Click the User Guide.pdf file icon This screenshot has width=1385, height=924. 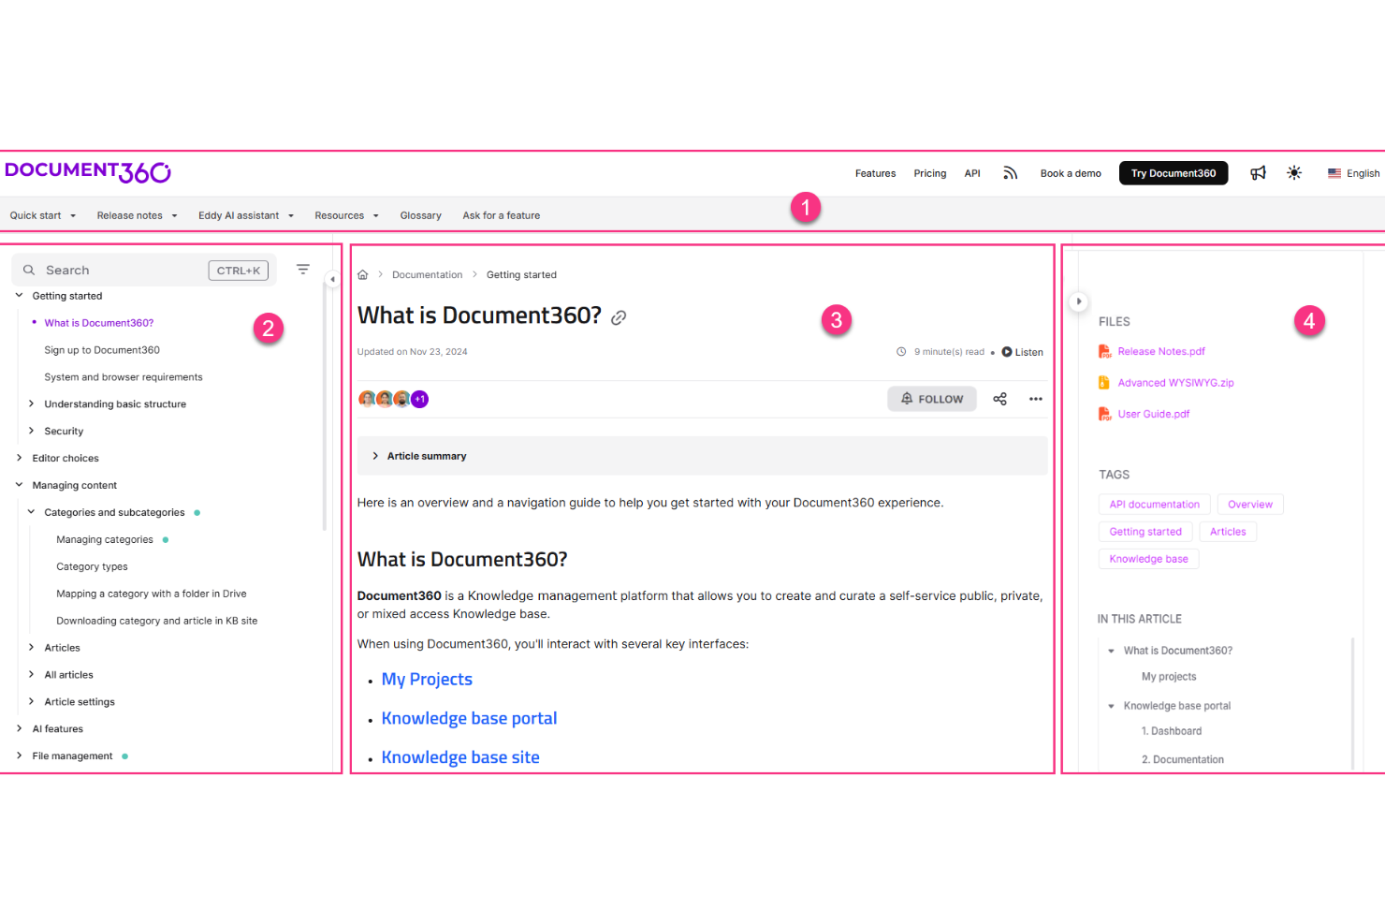pyautogui.click(x=1104, y=414)
